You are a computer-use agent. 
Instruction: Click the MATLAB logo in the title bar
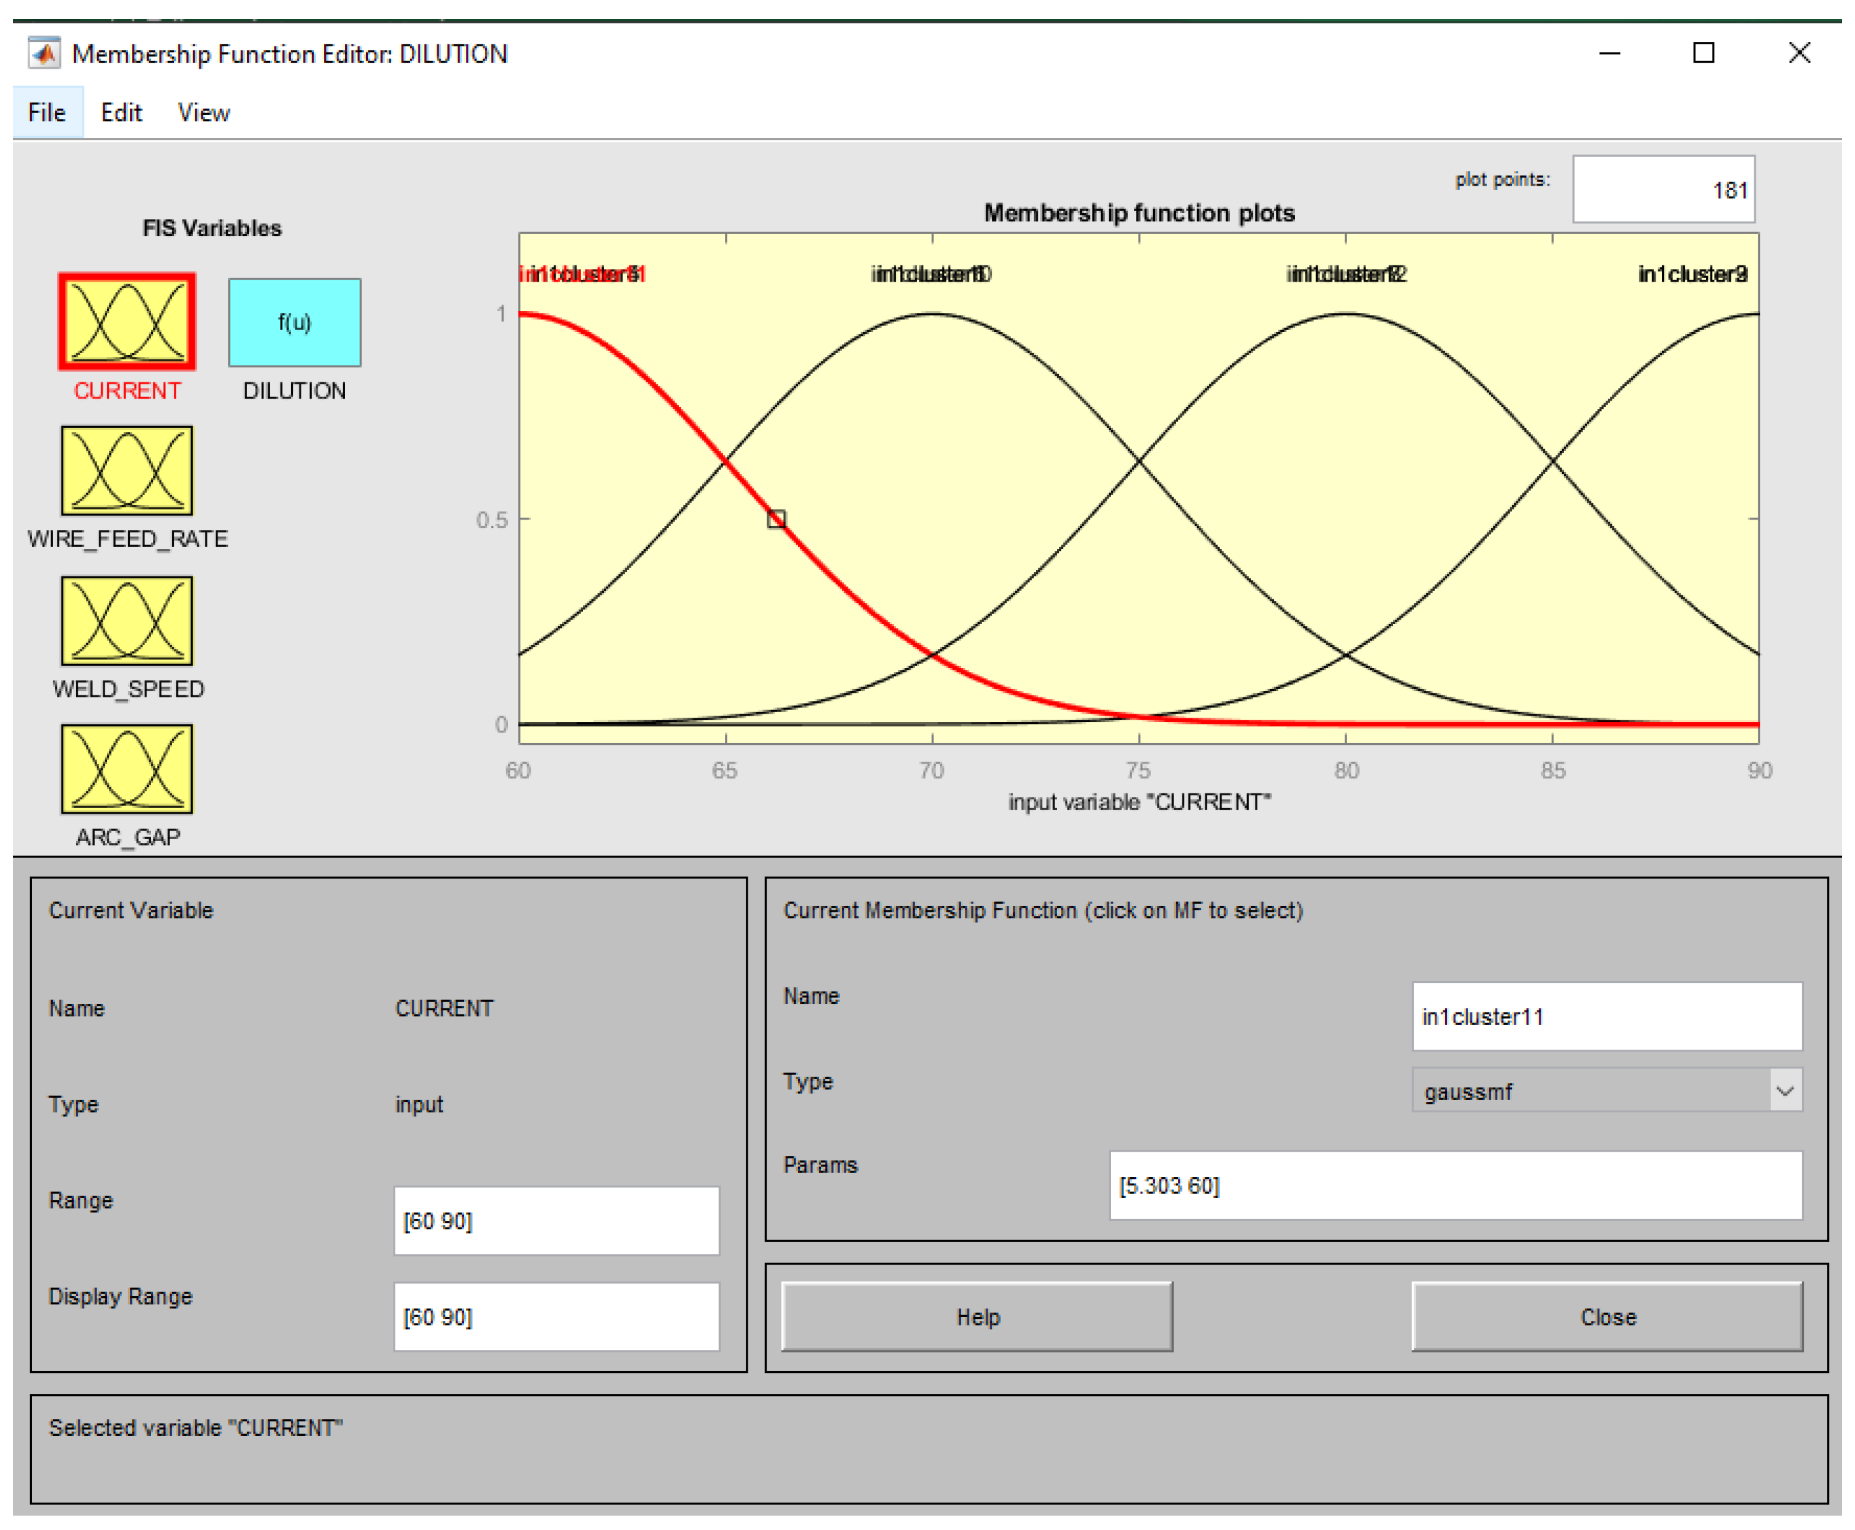pyautogui.click(x=44, y=54)
